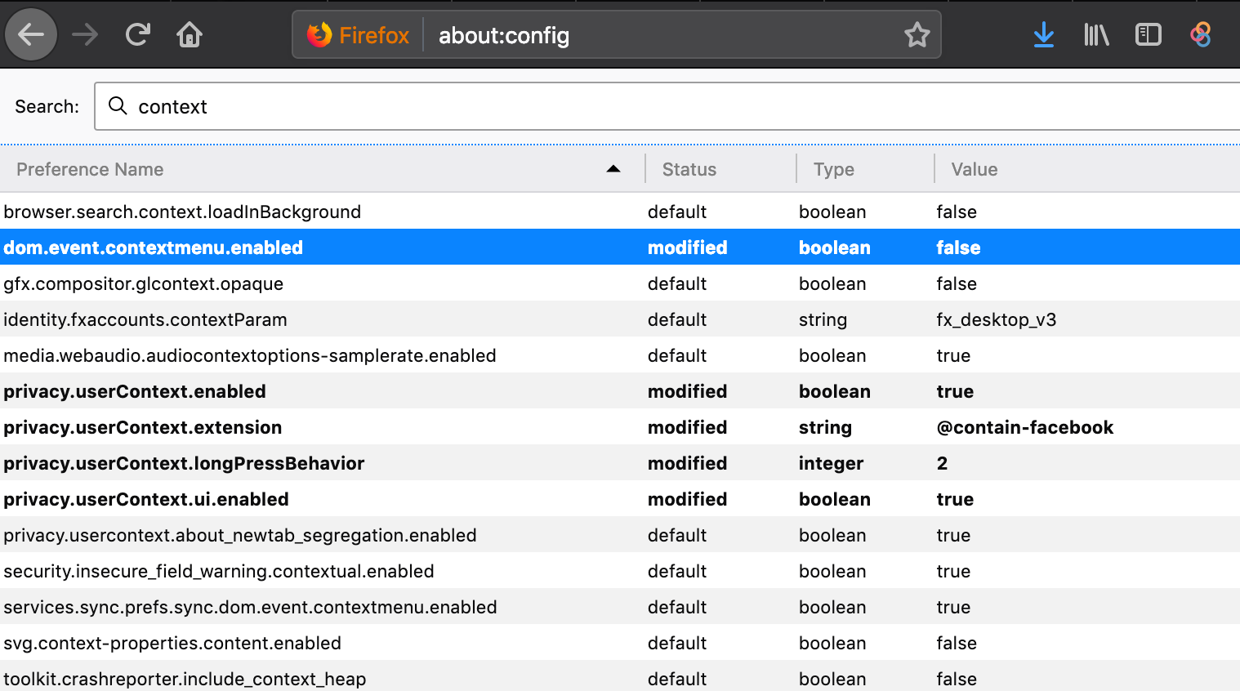Select privacy.userContext.extension string preference
The image size is (1240, 691).
tap(620, 427)
